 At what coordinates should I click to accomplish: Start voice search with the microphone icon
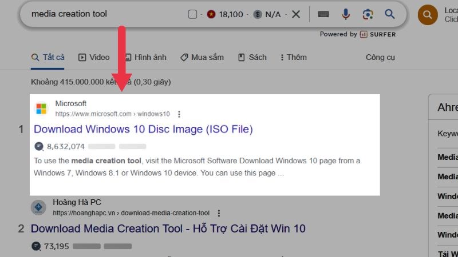click(x=346, y=14)
